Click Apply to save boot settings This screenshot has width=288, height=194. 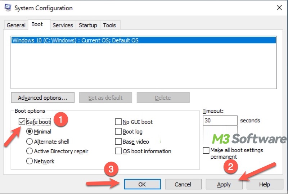click(224, 184)
